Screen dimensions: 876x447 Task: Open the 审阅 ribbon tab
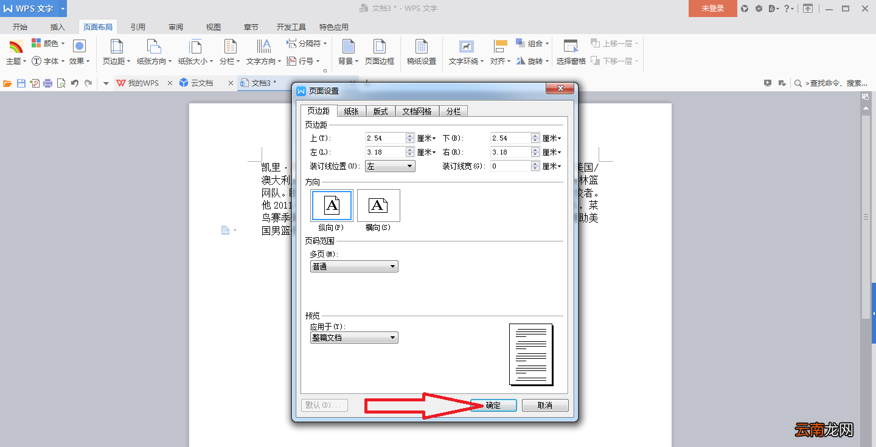point(176,27)
